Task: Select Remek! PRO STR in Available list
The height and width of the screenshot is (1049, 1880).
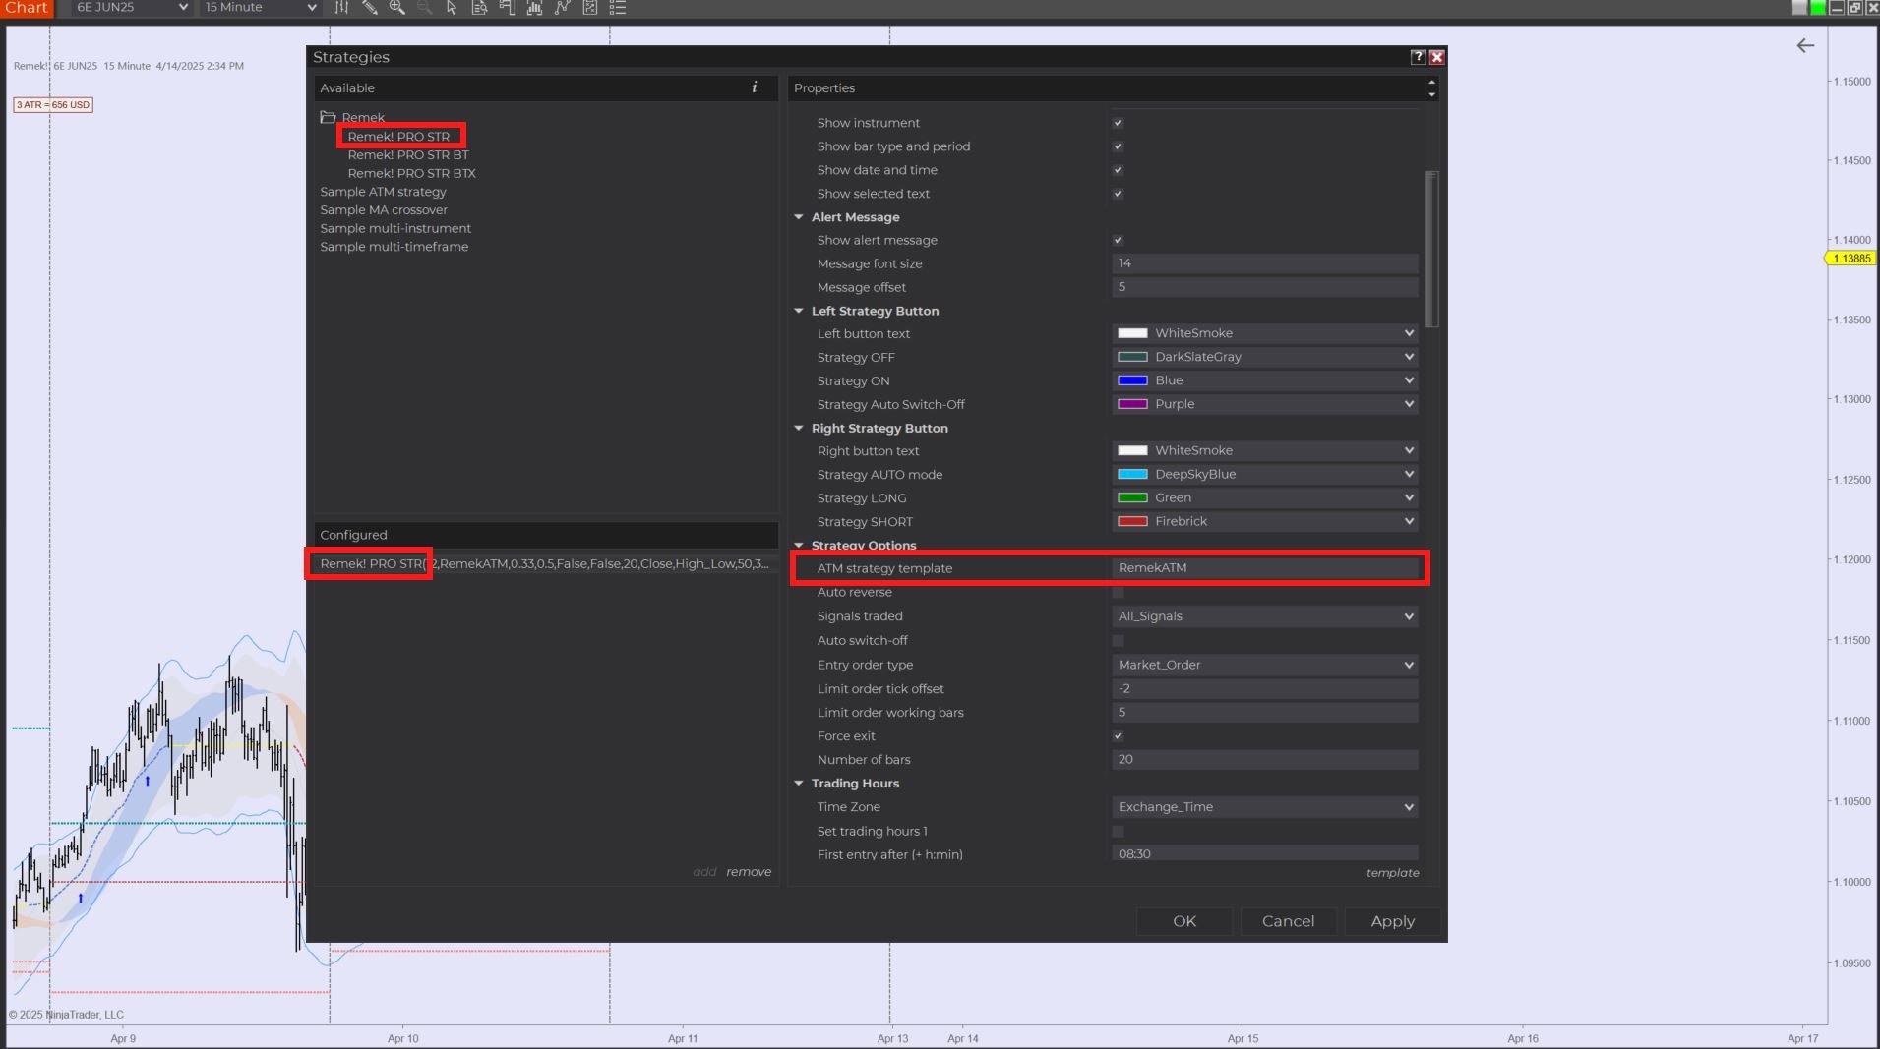Action: tap(398, 137)
